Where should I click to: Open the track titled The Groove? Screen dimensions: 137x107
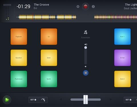pyautogui.click(x=41, y=5)
